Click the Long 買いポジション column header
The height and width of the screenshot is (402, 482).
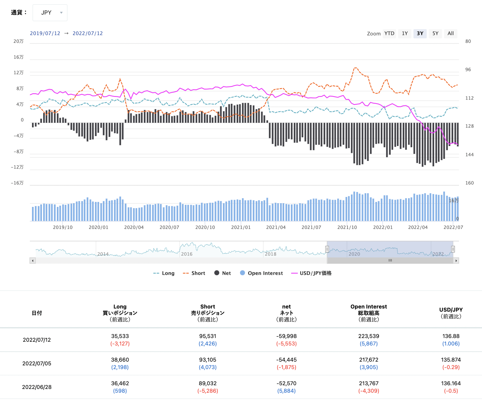(x=120, y=313)
